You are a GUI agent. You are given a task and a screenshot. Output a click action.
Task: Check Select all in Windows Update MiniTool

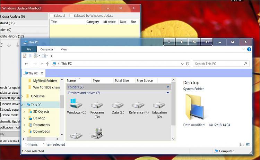[x=51, y=15]
